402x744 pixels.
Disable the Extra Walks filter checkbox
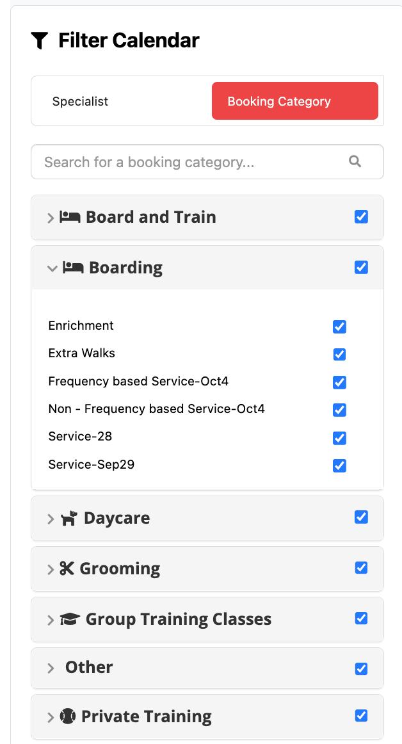coord(339,354)
